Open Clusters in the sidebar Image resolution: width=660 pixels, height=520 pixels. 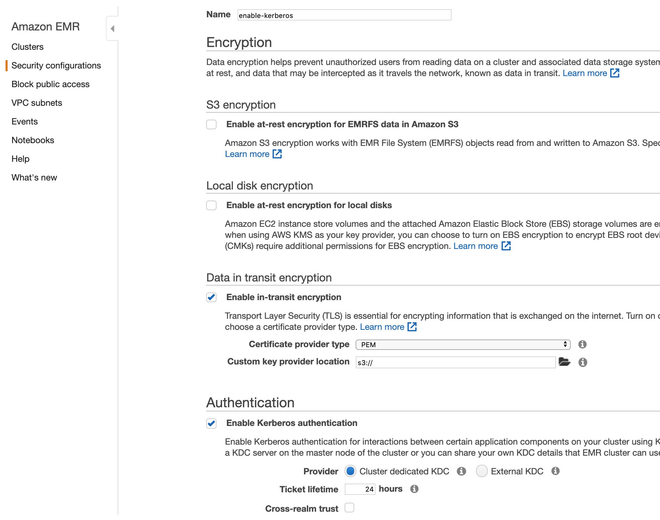pyautogui.click(x=27, y=47)
